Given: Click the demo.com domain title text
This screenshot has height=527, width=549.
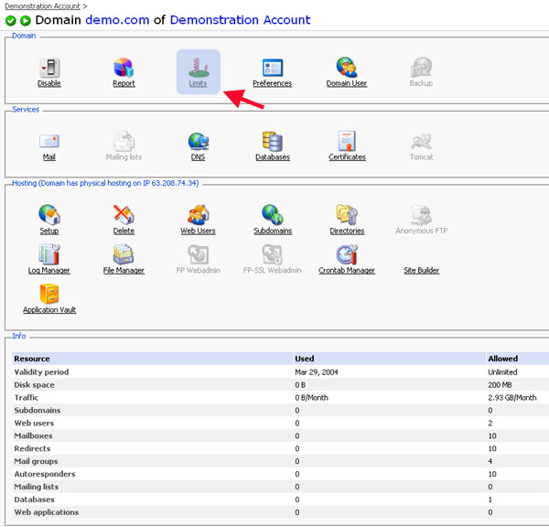Looking at the screenshot, I should click(117, 20).
